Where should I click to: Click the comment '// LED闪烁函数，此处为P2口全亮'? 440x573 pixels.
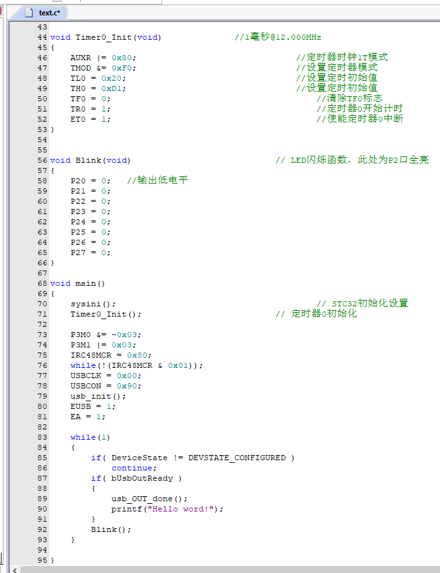[x=352, y=160]
